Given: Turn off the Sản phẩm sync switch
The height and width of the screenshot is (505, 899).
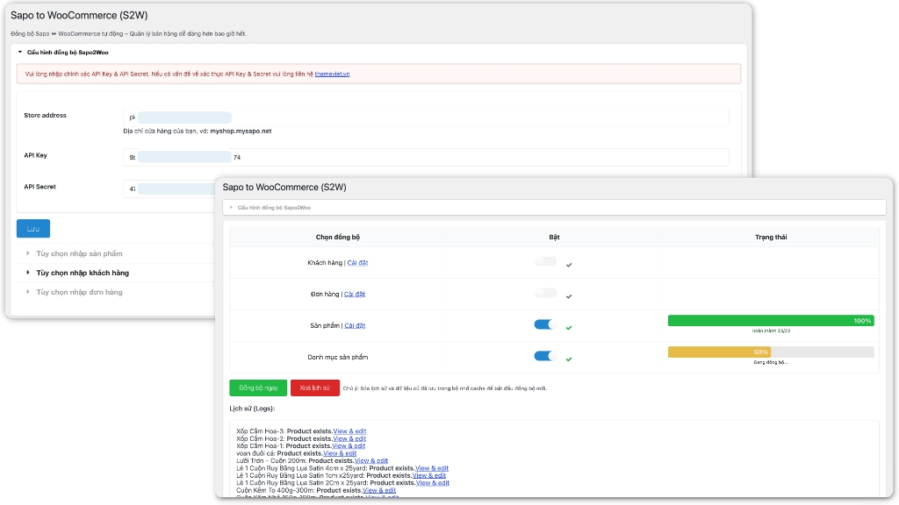Looking at the screenshot, I should (x=545, y=324).
